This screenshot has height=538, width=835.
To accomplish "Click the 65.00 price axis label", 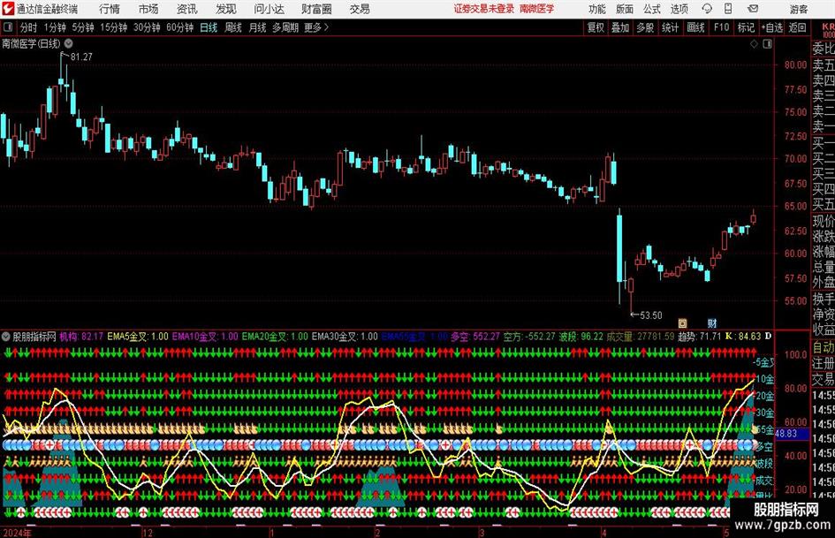I will (x=795, y=206).
